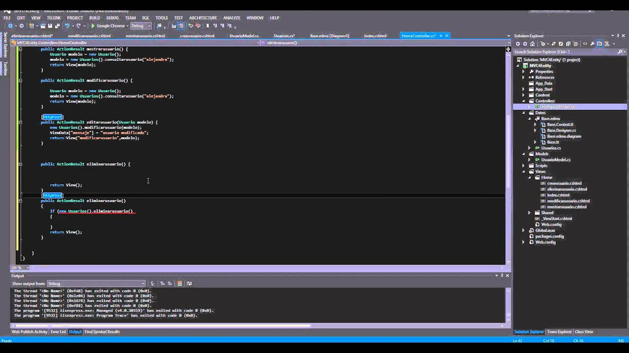Select eliminarusuario.cshtml in Solution Explorer
629x353 pixels.
click(x=567, y=189)
